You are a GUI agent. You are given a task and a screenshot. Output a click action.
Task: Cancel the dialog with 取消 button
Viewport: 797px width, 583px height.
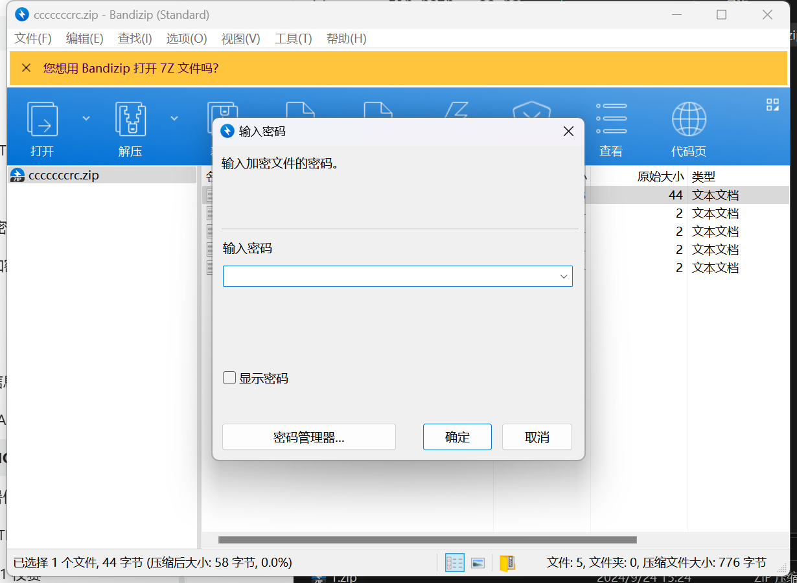pyautogui.click(x=537, y=437)
